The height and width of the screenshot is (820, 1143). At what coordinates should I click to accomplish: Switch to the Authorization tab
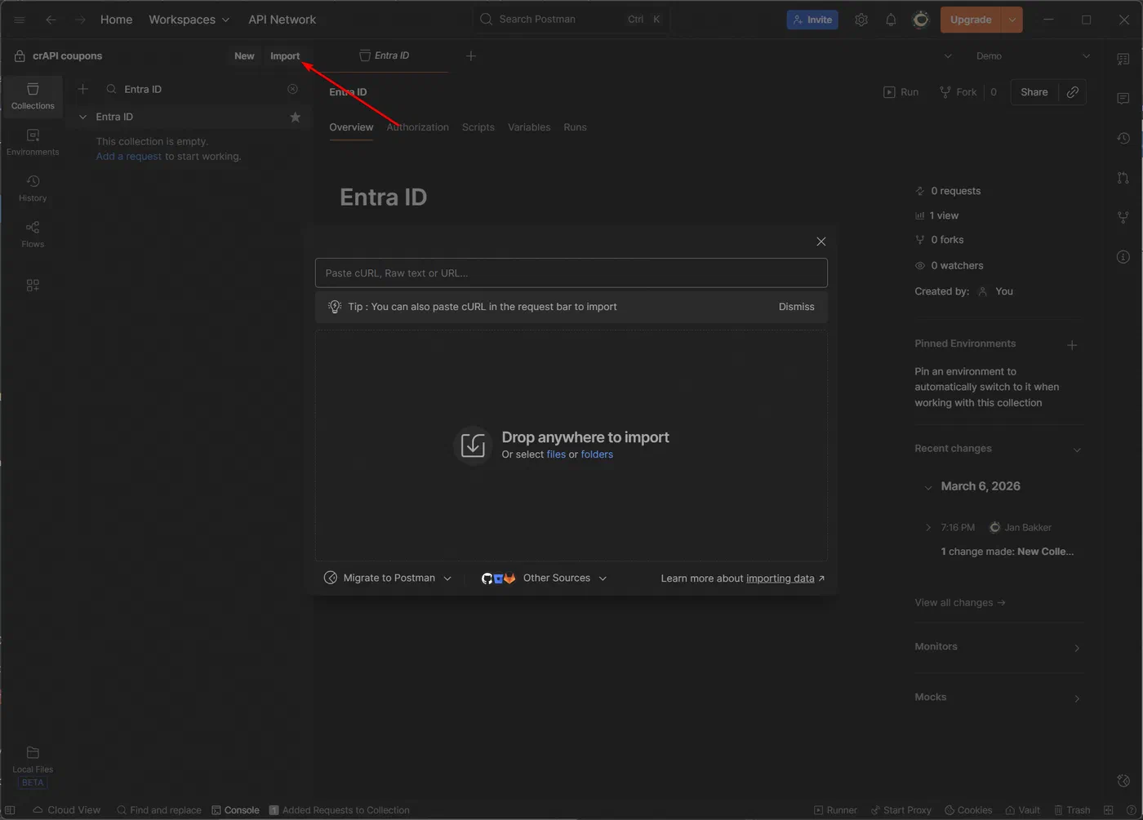point(417,127)
